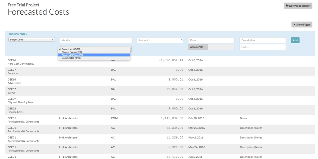This screenshot has height=159, width=318.
Task: Select the GSE14 budget code
Action: [x=12, y=79]
